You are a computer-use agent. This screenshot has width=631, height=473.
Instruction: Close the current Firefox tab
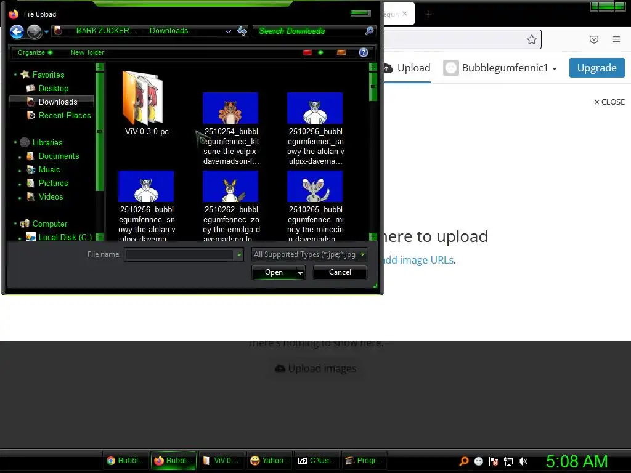[405, 14]
